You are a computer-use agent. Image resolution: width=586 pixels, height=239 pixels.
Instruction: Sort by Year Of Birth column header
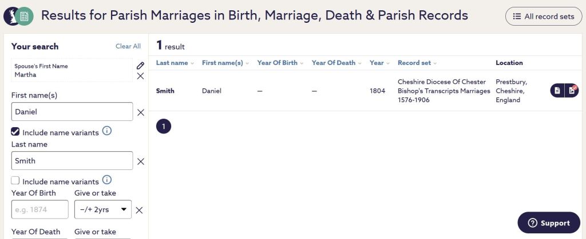point(280,63)
